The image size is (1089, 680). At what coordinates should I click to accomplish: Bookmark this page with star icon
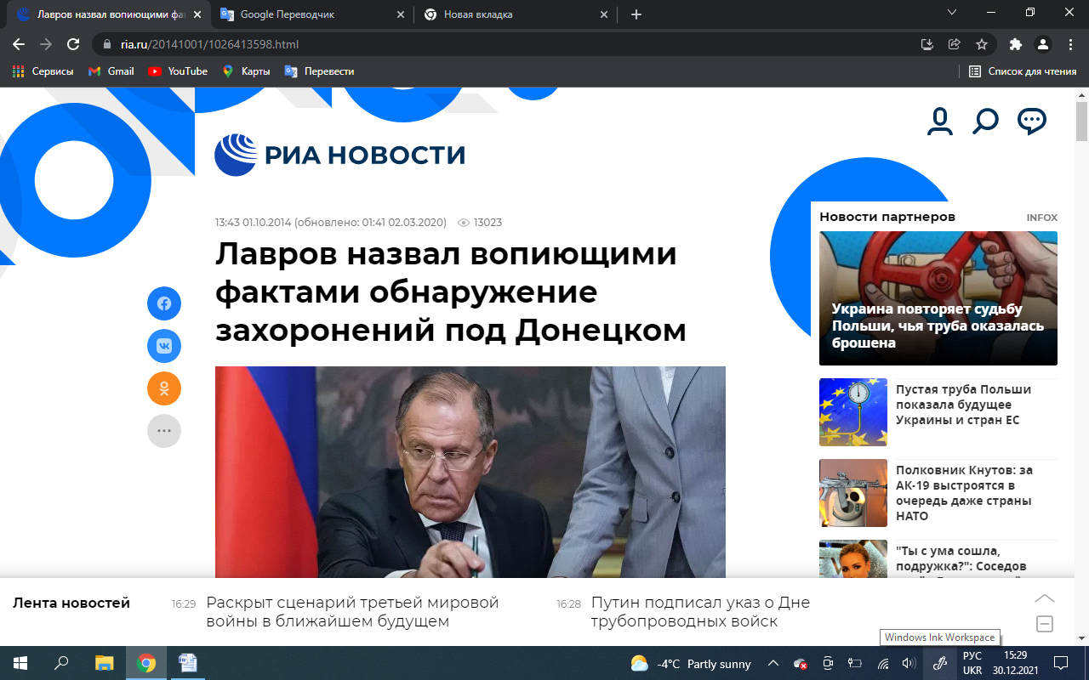tap(982, 44)
